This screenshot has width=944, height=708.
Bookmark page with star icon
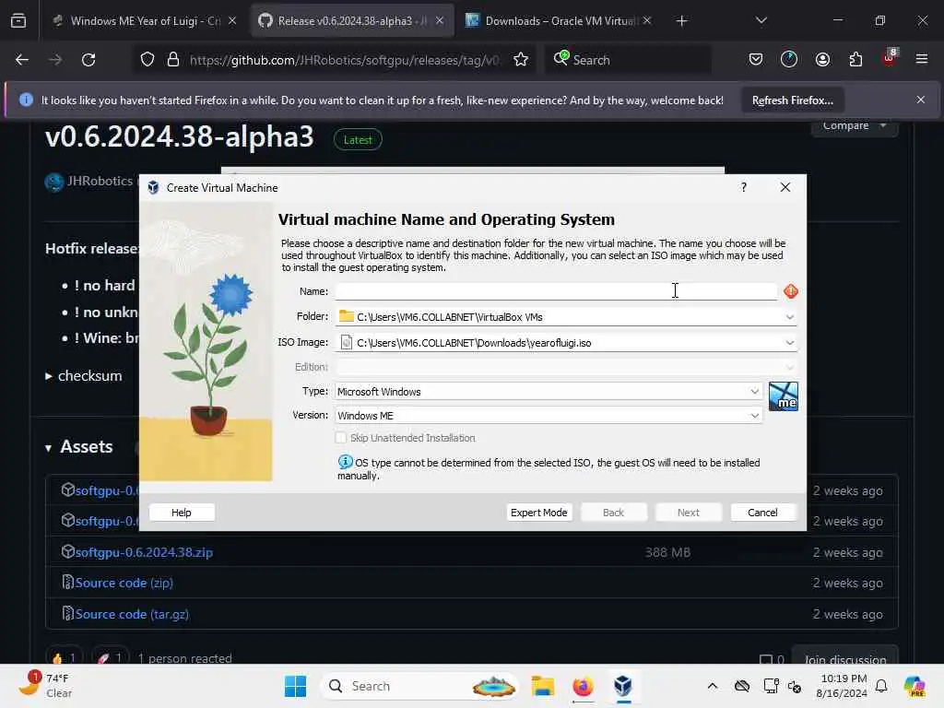tap(521, 60)
